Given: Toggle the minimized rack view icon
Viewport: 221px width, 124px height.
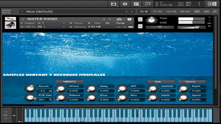Looking at the screenshot, I should click(147, 4).
